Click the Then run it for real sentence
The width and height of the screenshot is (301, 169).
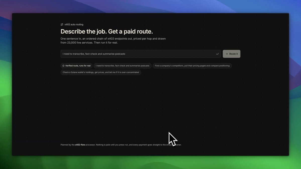(x=106, y=43)
